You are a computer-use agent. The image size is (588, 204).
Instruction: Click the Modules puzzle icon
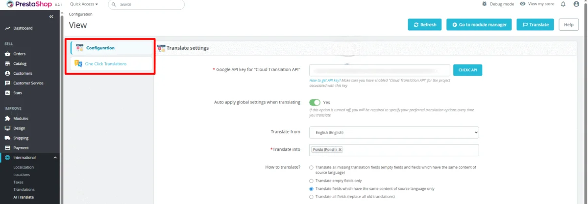tap(7, 119)
